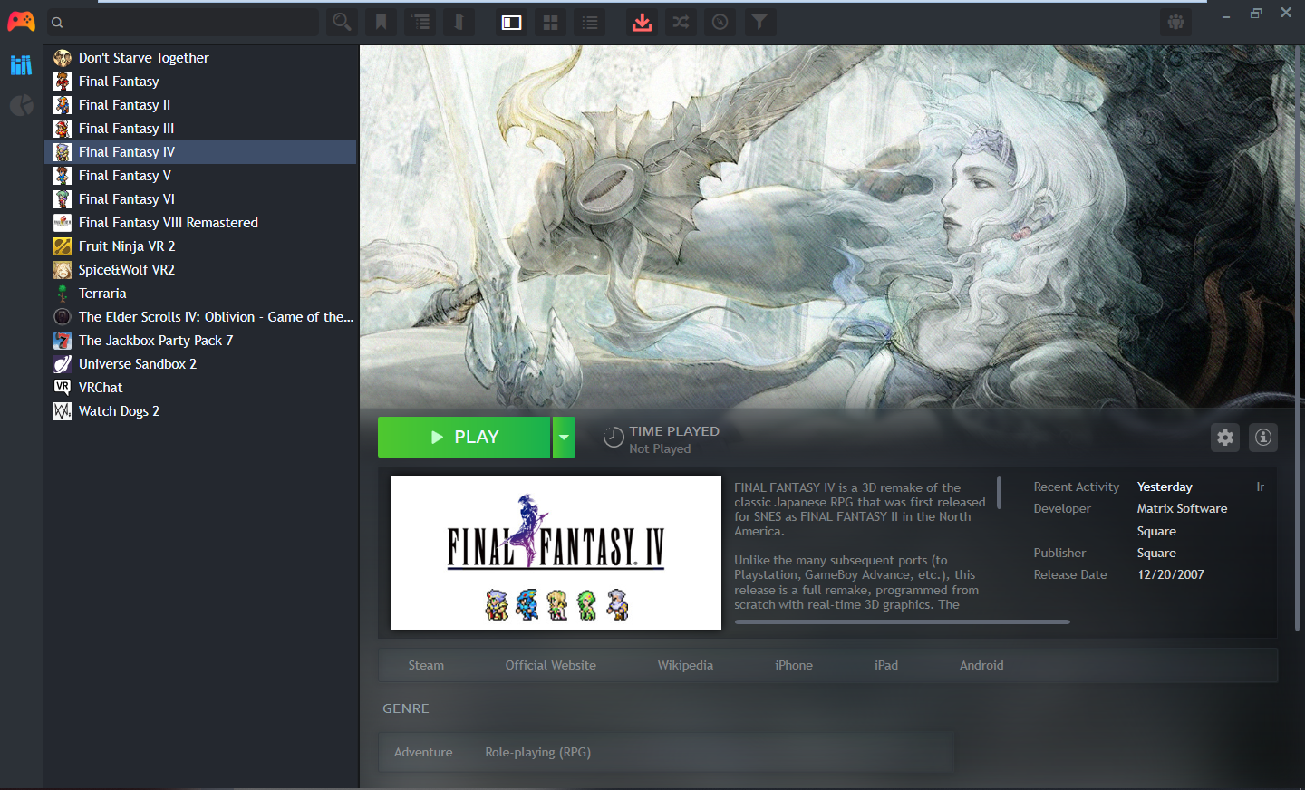Click the details panel right-edge scrollbar

tap(1298, 340)
